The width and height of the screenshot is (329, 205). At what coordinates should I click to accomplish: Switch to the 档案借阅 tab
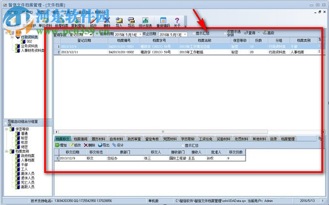[81, 139]
